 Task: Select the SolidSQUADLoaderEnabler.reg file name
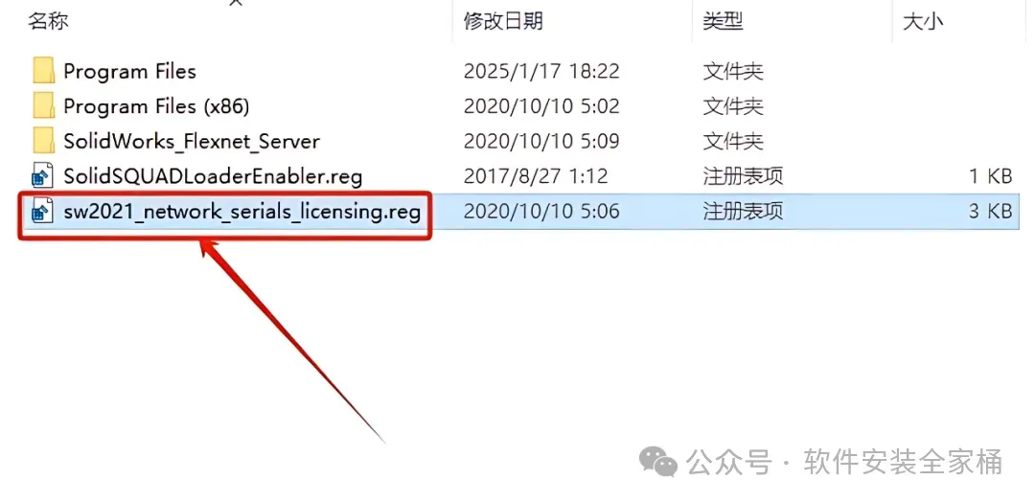(x=213, y=176)
